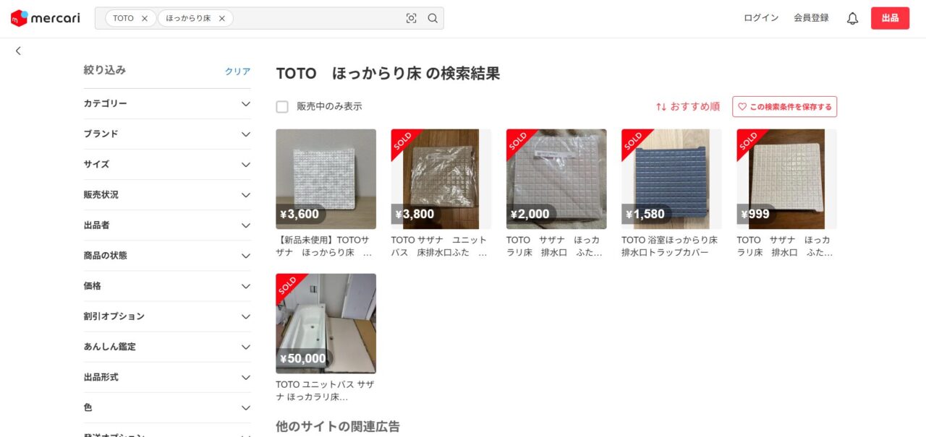Screen dimensions: 926x437
Task: Click the 会員登録 link
Action: (811, 18)
